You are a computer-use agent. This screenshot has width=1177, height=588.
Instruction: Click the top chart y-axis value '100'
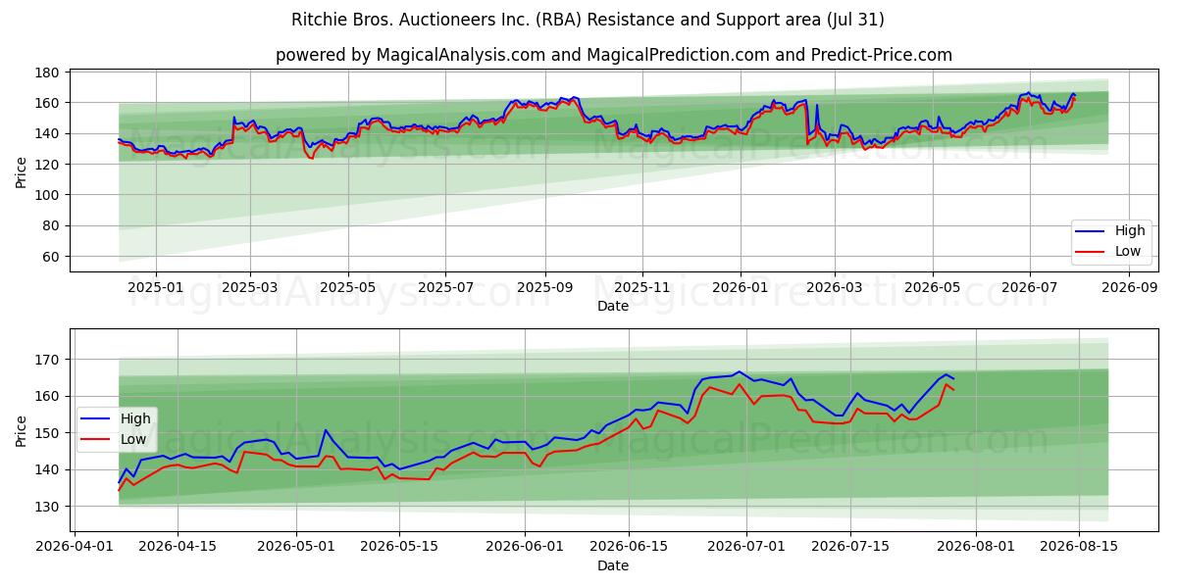click(49, 195)
